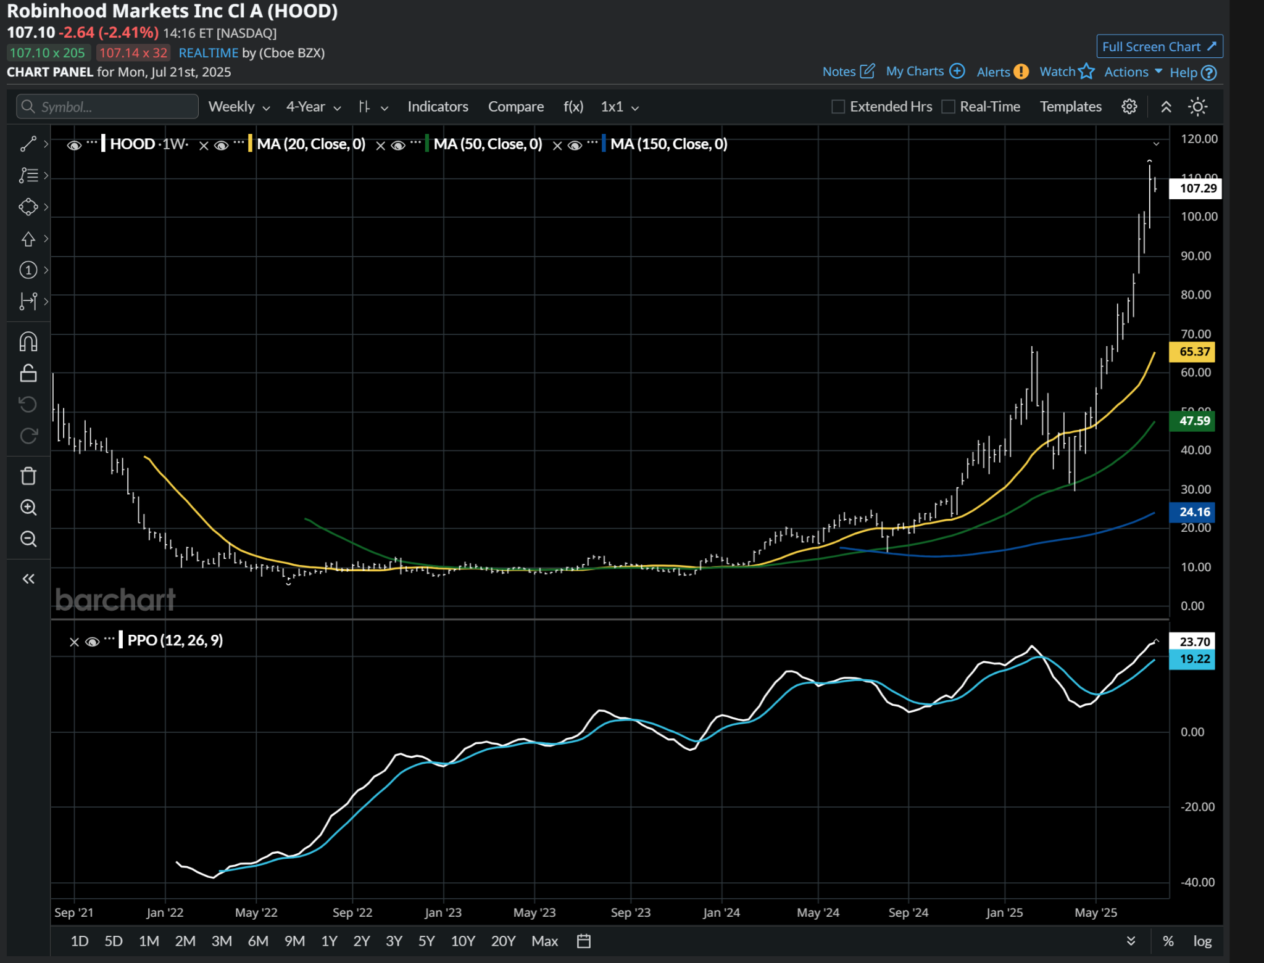Click the blue MA (150) color marker
The width and height of the screenshot is (1264, 963).
[x=603, y=144]
